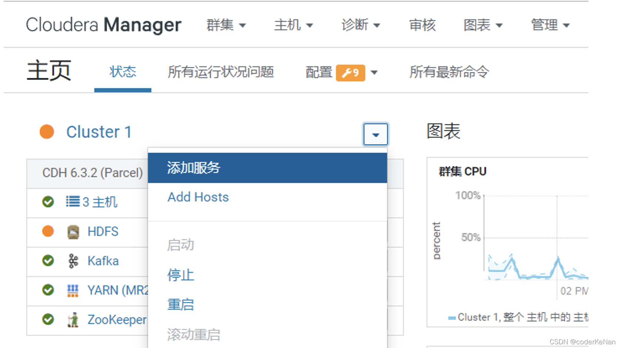
Task: Open the 配置 tab
Action: 319,72
